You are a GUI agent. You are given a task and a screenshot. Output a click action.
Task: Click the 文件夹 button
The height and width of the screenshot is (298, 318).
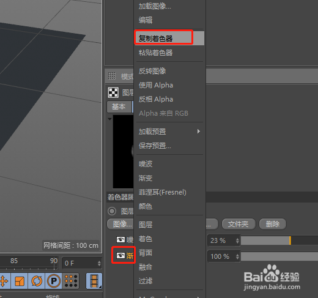pyautogui.click(x=239, y=224)
